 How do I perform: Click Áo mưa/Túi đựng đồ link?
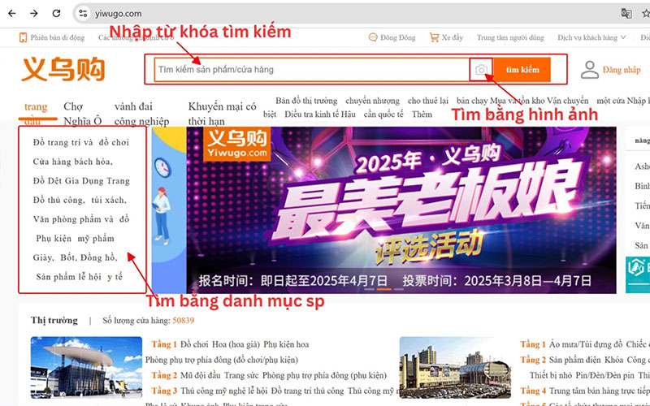pos(586,344)
